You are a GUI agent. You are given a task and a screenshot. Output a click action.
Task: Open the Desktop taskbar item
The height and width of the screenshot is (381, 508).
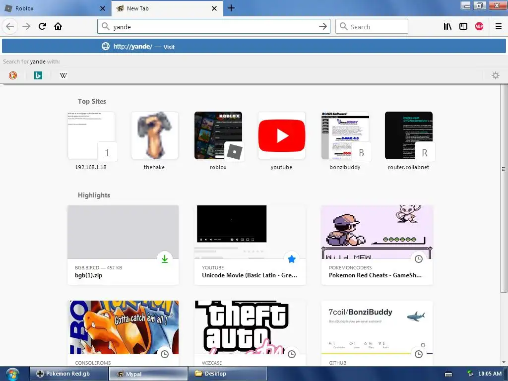coord(228,374)
